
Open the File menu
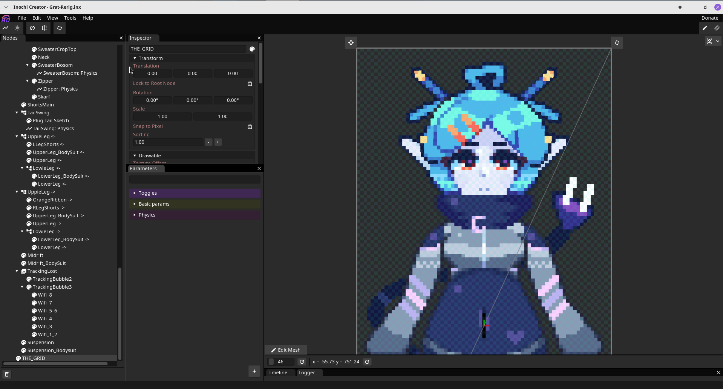tap(22, 18)
